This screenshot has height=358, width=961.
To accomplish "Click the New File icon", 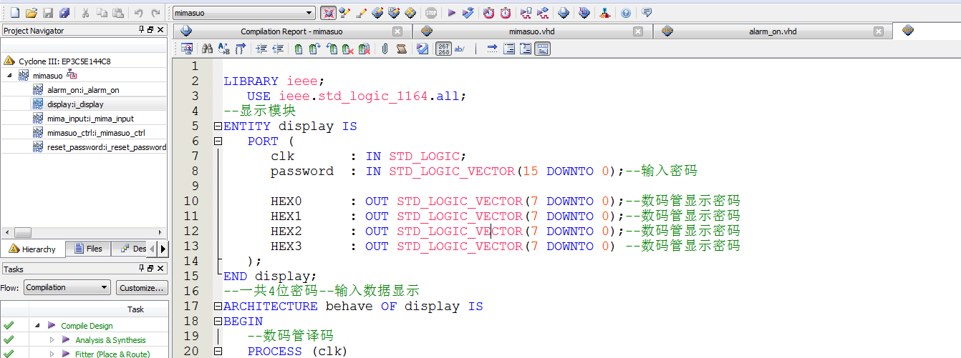I will tap(14, 13).
